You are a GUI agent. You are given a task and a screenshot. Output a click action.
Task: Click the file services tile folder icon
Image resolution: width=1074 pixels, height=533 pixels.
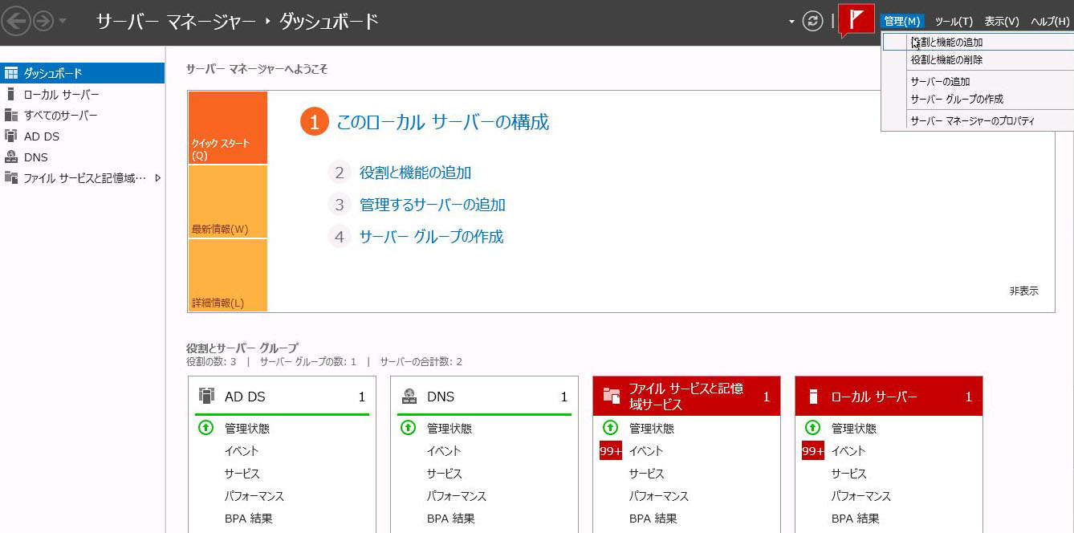click(612, 395)
